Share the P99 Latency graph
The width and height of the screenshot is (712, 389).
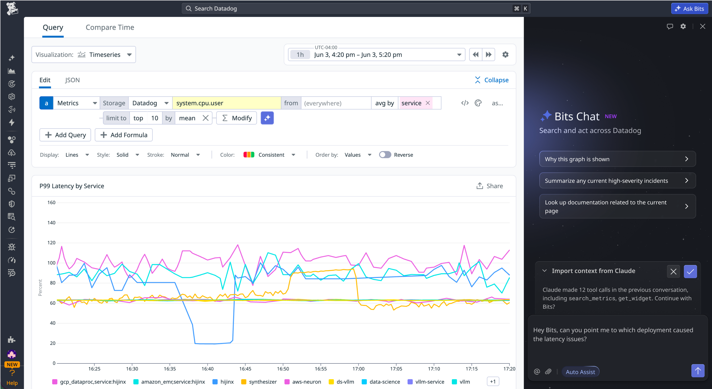489,186
